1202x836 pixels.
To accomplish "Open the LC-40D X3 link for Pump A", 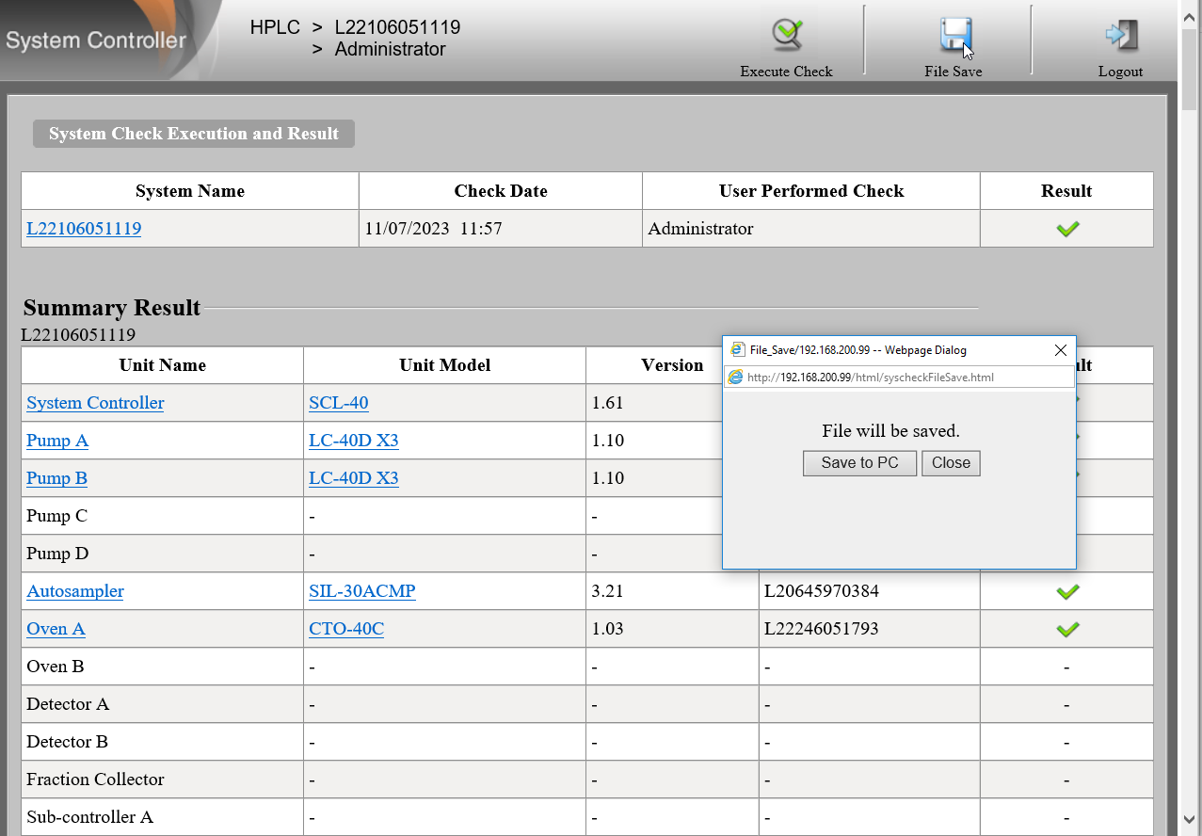I will click(x=354, y=441).
